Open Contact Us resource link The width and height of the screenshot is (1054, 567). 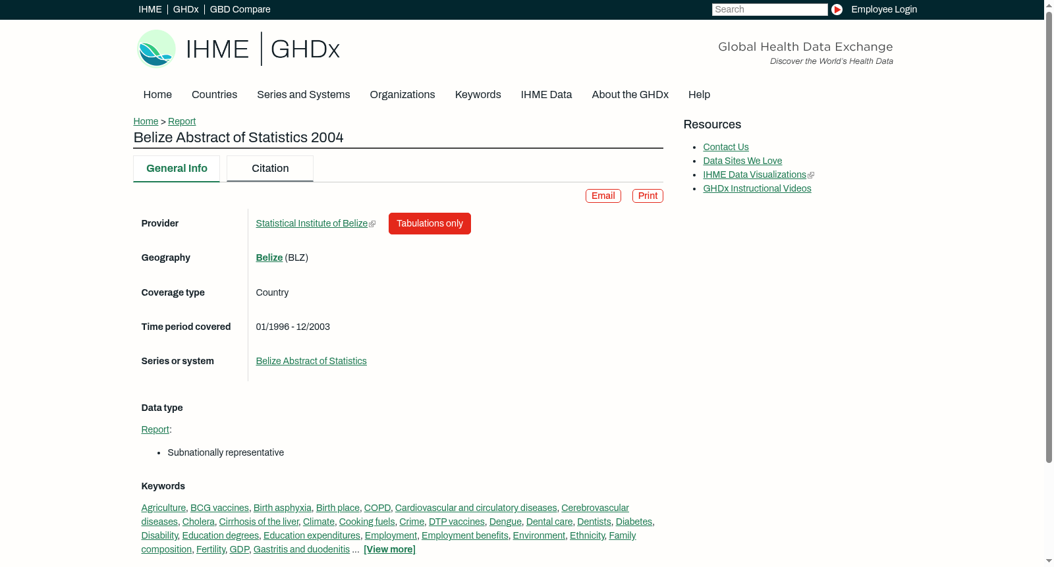coord(726,147)
